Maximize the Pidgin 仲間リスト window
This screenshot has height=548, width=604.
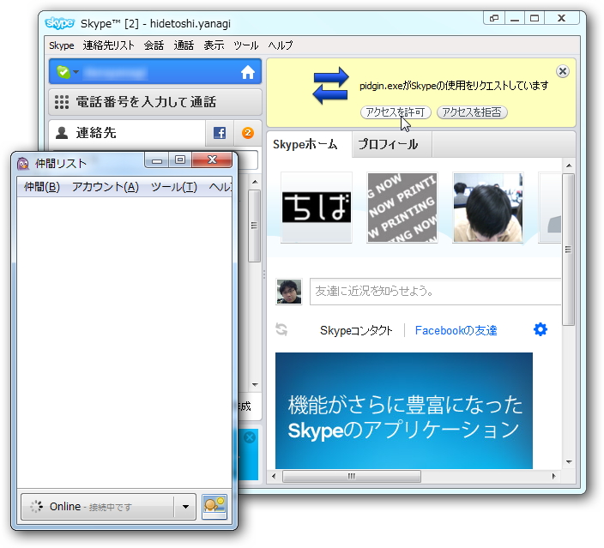click(x=180, y=160)
